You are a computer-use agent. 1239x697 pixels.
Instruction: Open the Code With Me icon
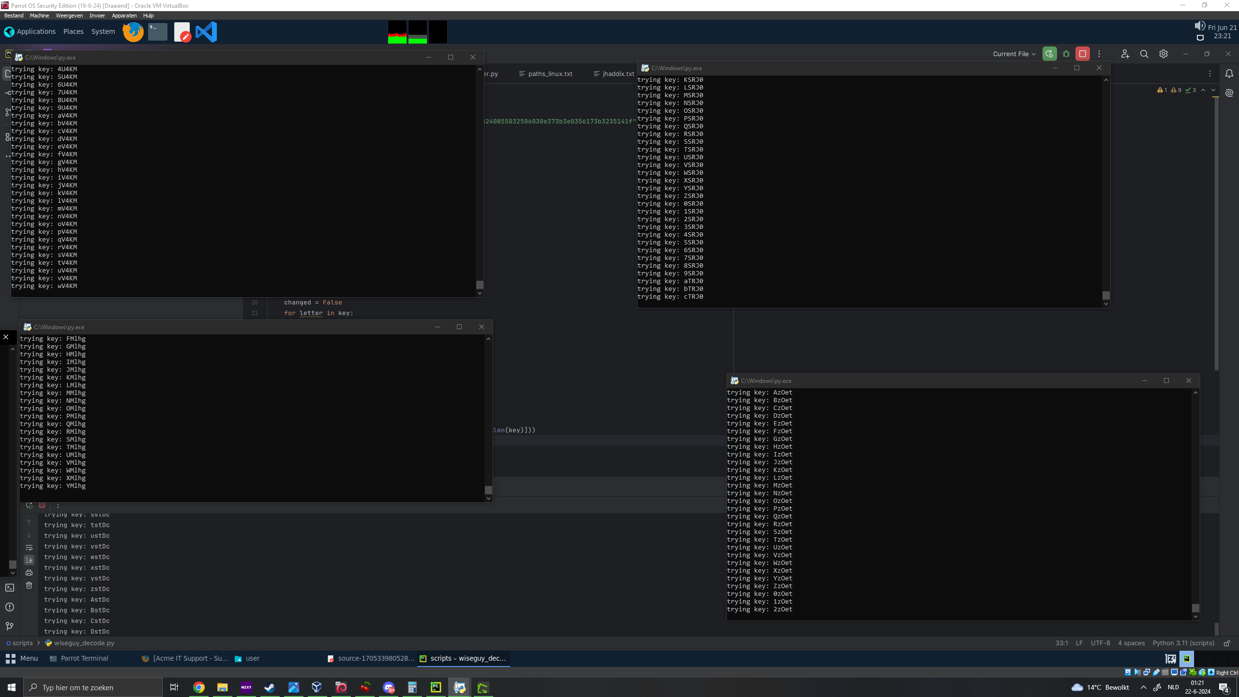coord(1125,54)
